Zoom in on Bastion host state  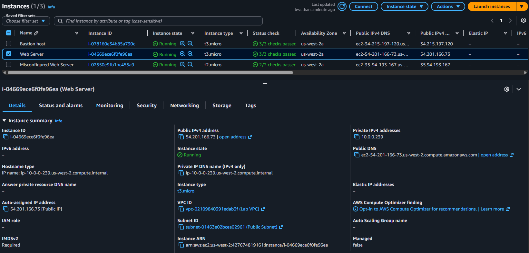[182, 43]
